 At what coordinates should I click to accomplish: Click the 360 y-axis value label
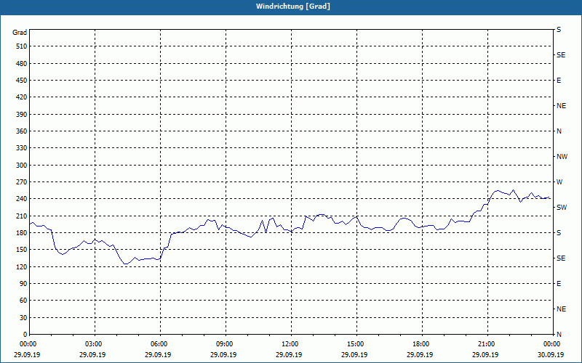tap(22, 131)
